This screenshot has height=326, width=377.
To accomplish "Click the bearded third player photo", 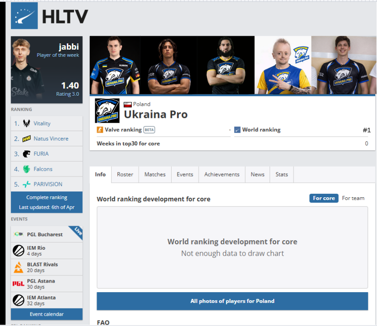I will (226, 65).
